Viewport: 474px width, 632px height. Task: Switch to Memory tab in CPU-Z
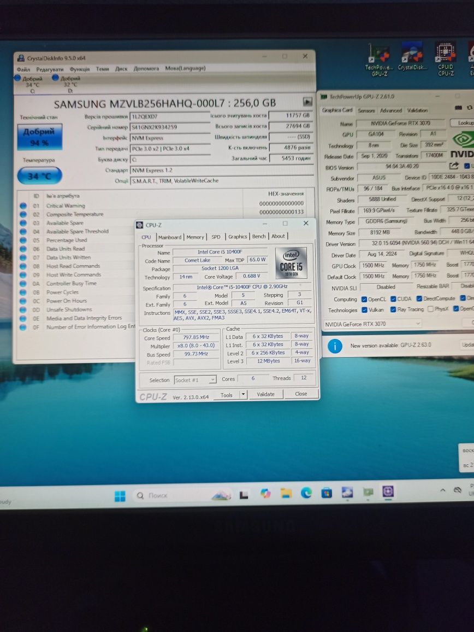[195, 237]
